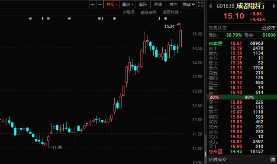Viewport: 277px width, 164px height.
Task: Click the rightmost star event marker near 15.34
Action: (165, 18)
